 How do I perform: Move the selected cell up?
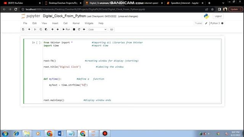53,29
